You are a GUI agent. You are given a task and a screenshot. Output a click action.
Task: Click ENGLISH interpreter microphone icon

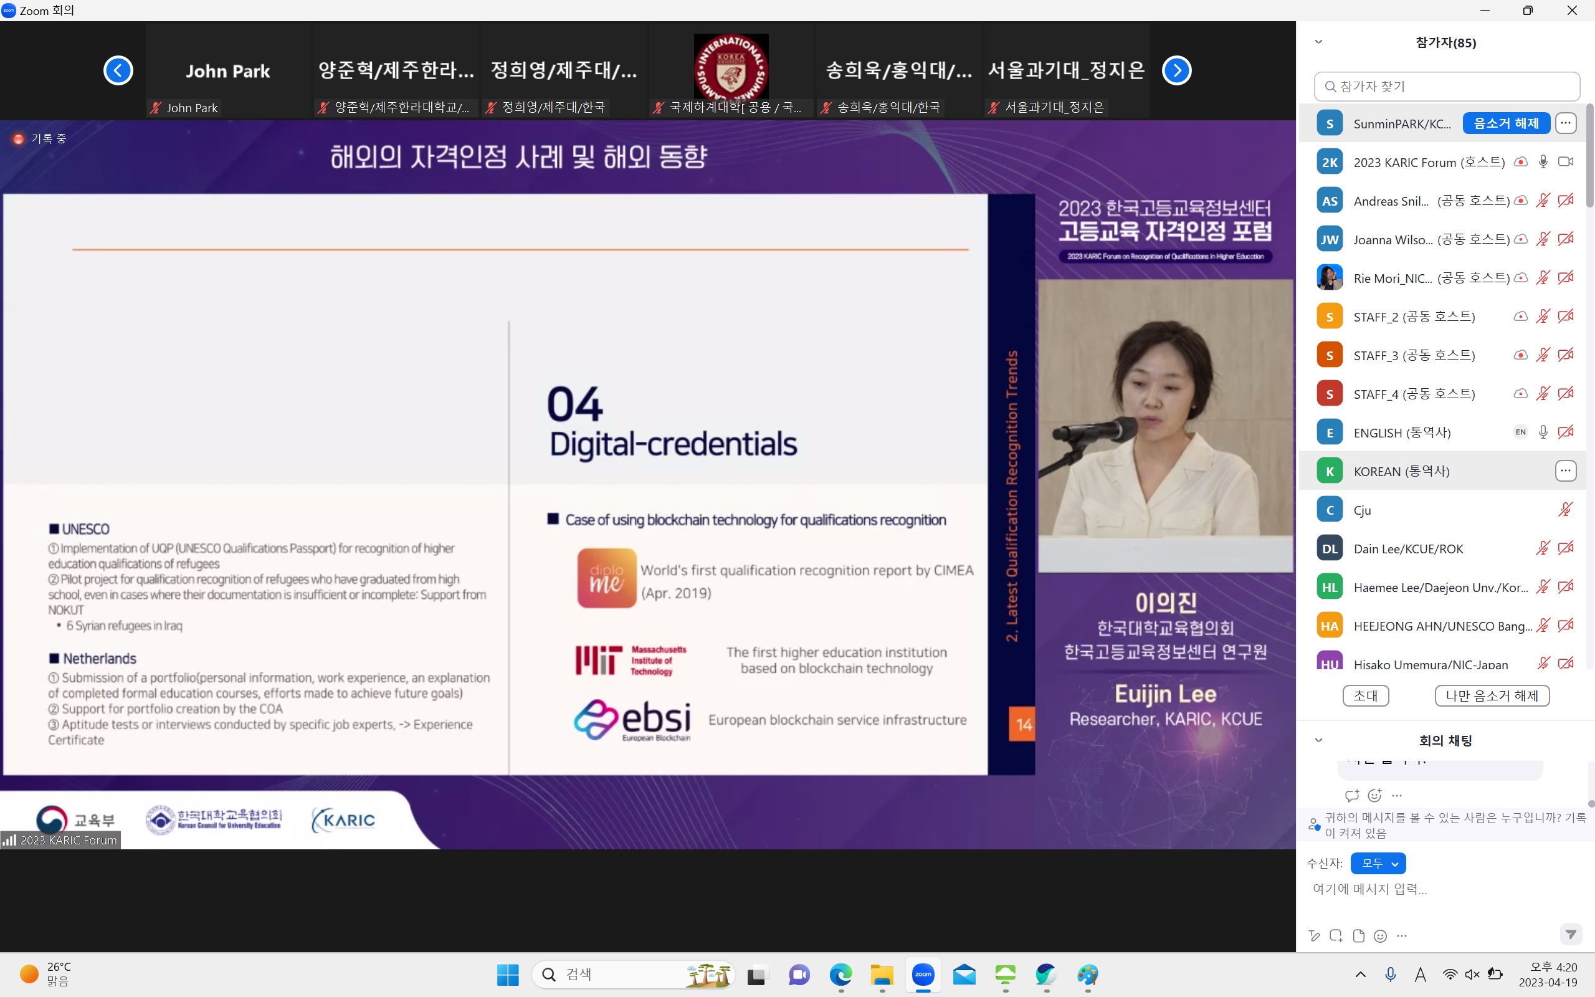click(1543, 432)
